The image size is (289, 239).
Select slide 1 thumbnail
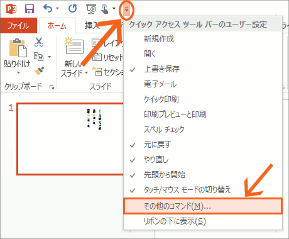click(x=70, y=139)
